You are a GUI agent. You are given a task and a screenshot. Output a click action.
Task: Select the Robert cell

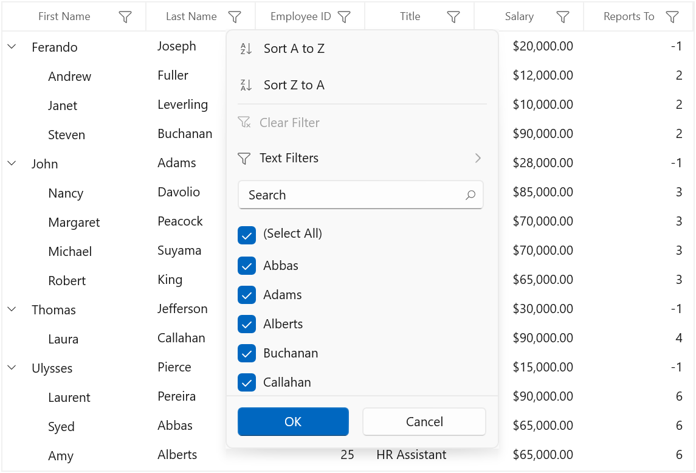(x=67, y=281)
